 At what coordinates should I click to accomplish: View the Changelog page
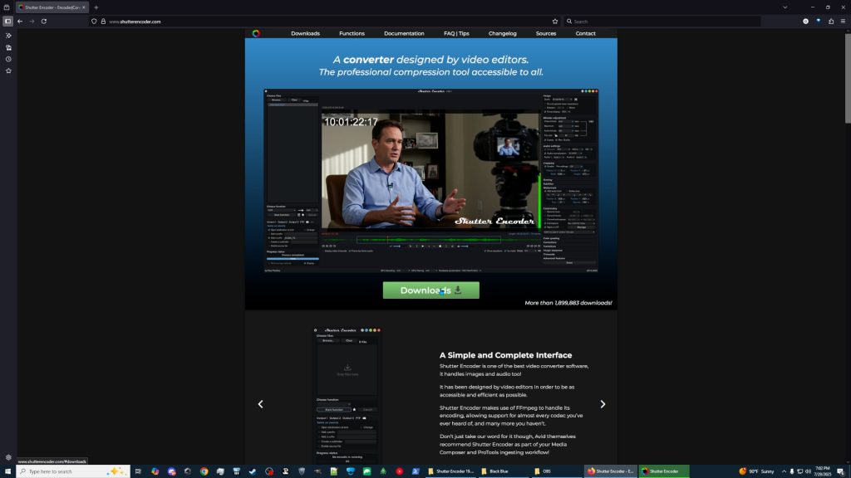(502, 33)
